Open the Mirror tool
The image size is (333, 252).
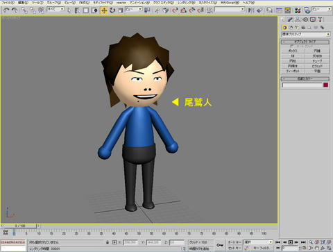pyautogui.click(x=251, y=10)
